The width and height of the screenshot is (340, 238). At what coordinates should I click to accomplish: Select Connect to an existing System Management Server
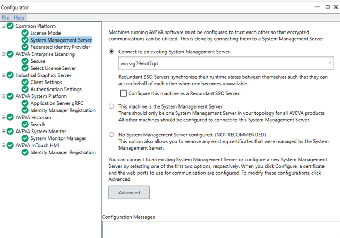point(112,52)
